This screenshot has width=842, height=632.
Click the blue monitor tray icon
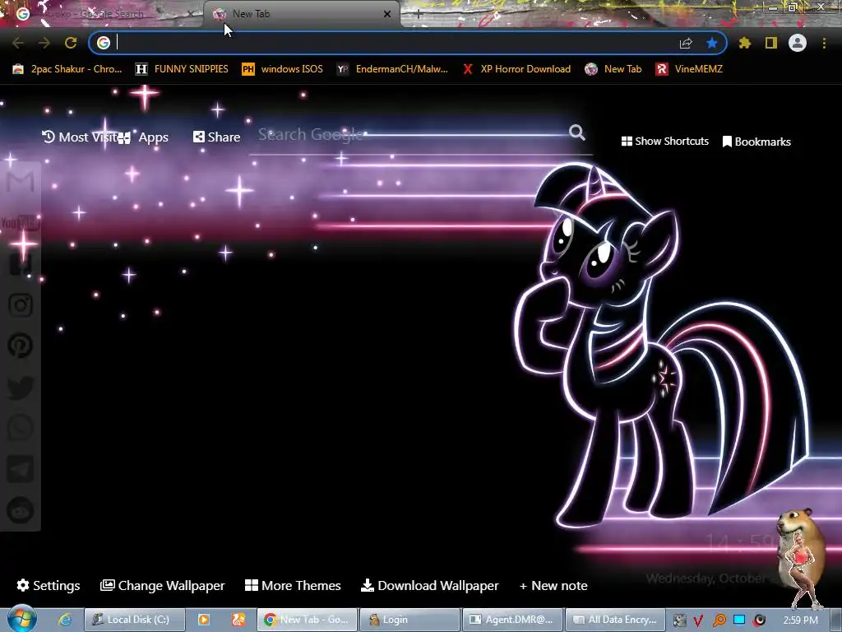coord(739,620)
